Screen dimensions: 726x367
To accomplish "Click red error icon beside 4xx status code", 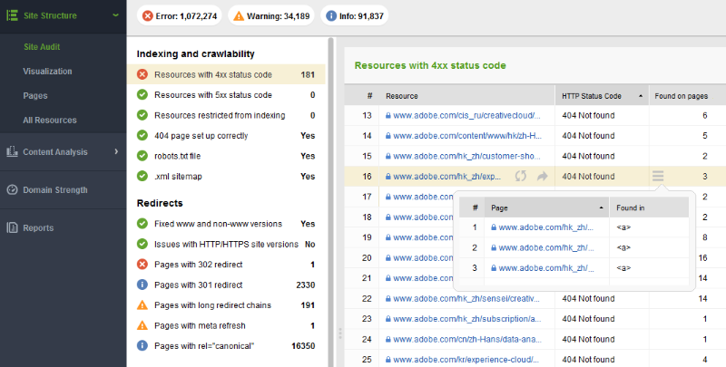I will pos(142,74).
